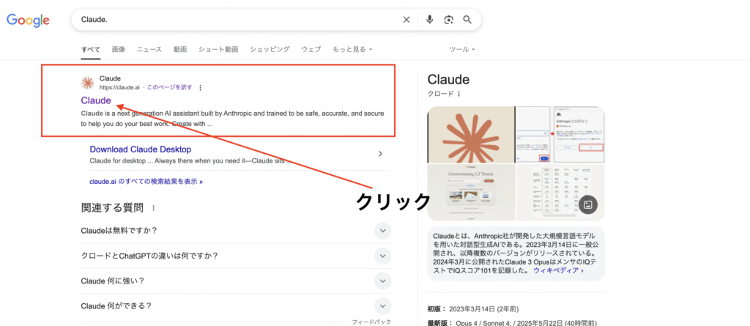Click the magnifying glass search button
The width and height of the screenshot is (750, 326).
(467, 20)
